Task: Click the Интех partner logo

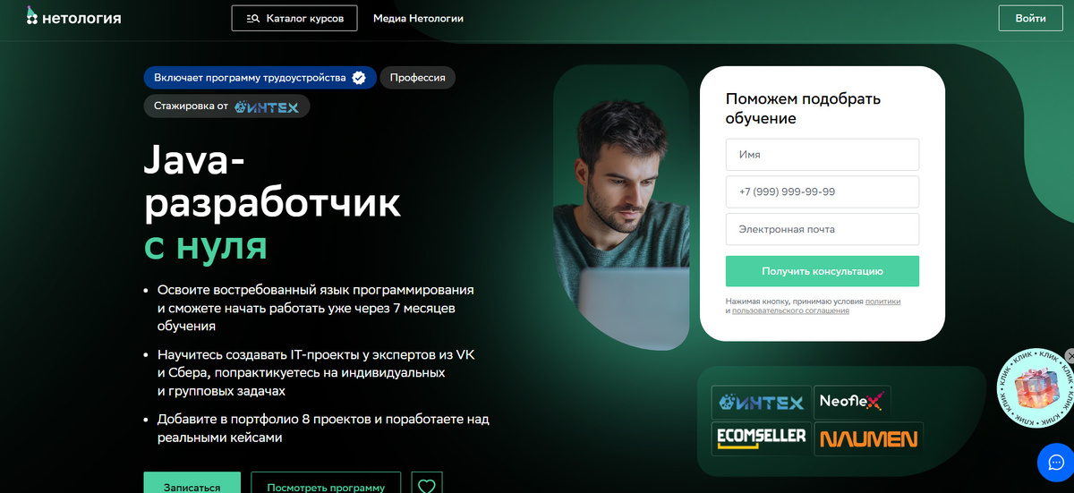Action: pos(762,403)
